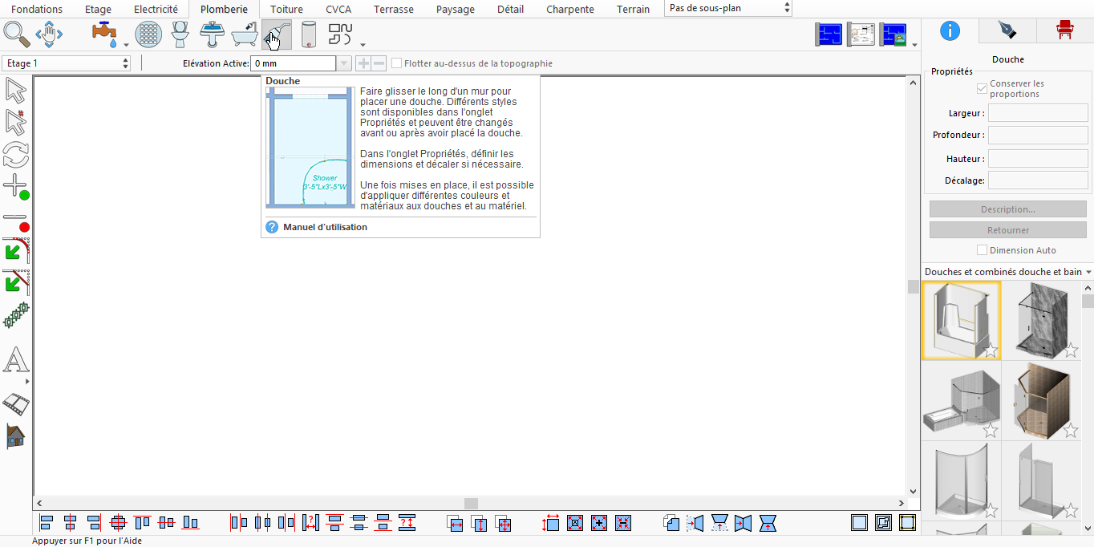Open the Electricité tab
The image size is (1094, 547).
click(156, 10)
